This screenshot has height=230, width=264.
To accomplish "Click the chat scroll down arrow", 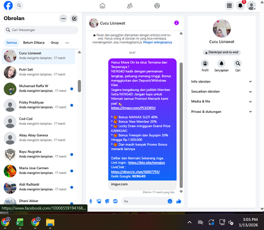I will (181, 191).
